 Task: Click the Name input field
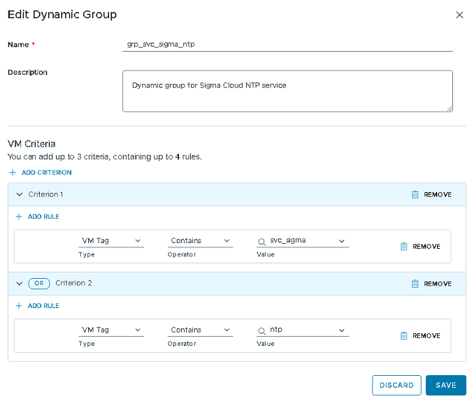coord(287,44)
